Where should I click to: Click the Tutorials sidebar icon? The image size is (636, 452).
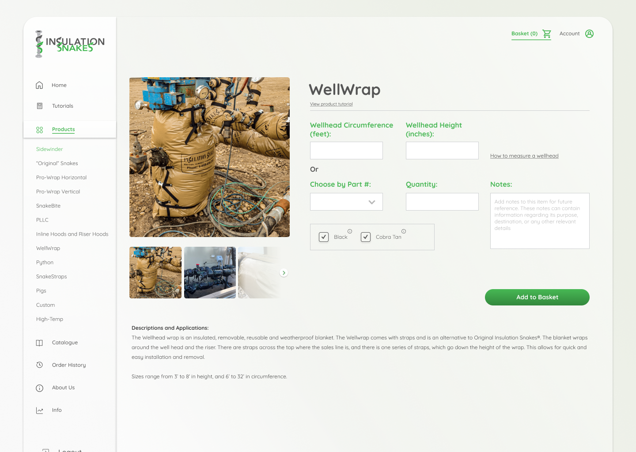[x=40, y=106]
